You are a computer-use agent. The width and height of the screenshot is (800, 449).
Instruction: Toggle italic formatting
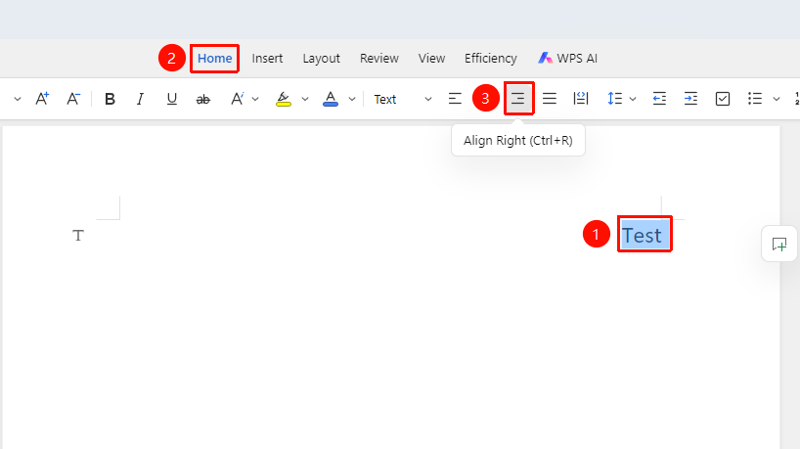(140, 99)
